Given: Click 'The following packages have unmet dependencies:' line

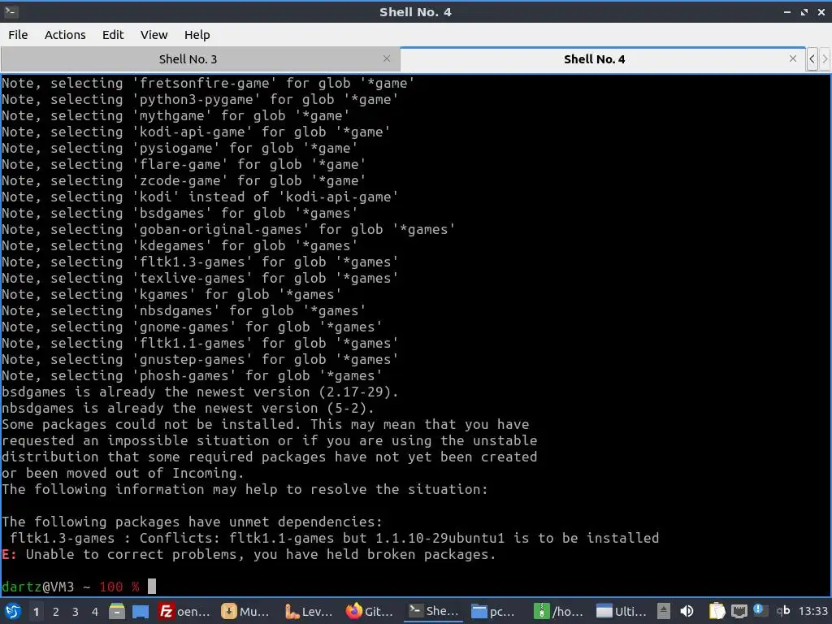Looking at the screenshot, I should tap(192, 522).
